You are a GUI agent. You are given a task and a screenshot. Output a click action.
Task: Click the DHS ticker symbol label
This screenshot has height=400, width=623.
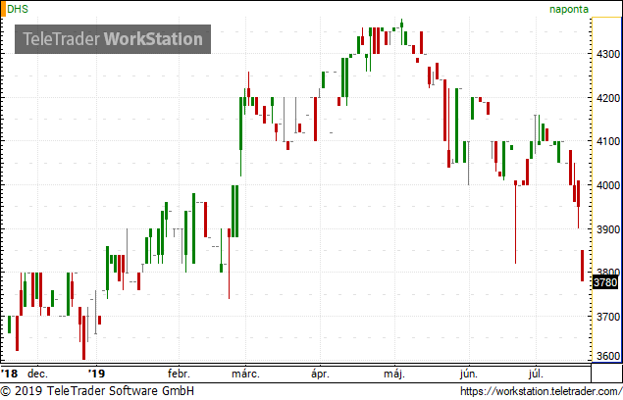pos(18,9)
